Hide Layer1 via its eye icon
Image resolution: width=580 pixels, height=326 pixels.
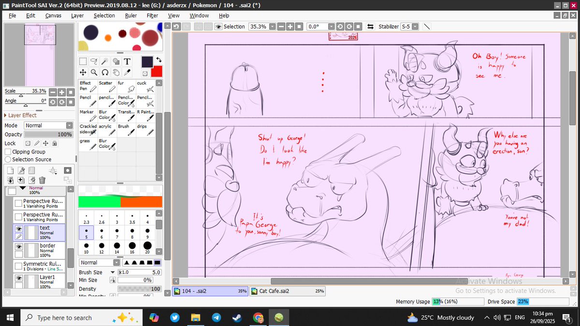18,278
